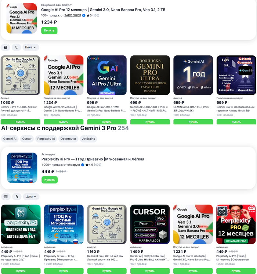
Task: Open the TARO SHOP seller link
Action: click(x=73, y=15)
